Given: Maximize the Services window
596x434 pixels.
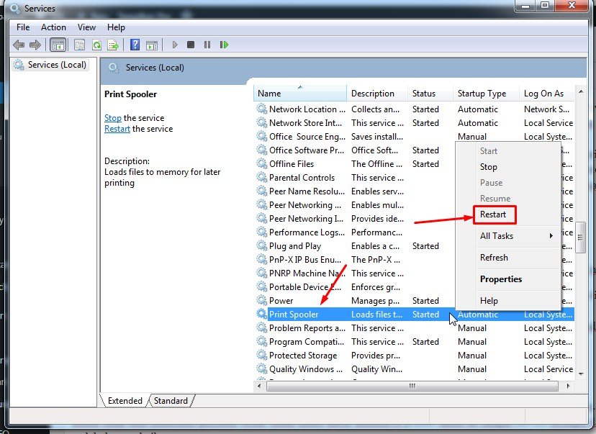Looking at the screenshot, I should 545,5.
